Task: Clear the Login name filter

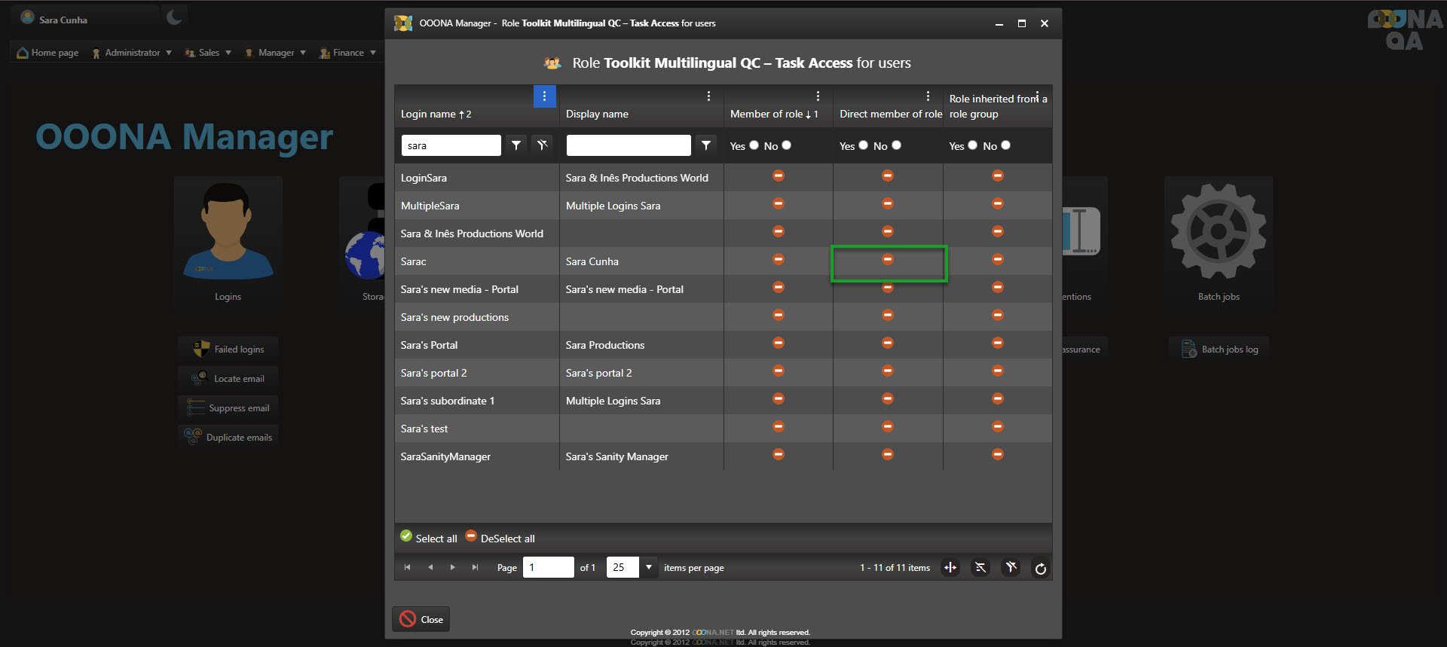Action: point(542,145)
